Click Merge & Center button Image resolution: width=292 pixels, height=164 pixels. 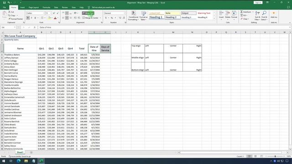(x=90, y=18)
